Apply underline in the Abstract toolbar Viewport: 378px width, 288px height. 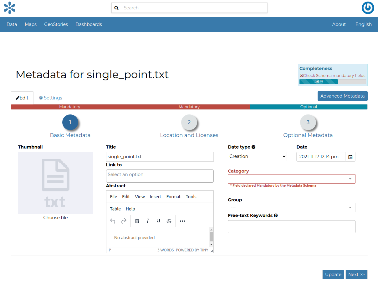click(158, 221)
